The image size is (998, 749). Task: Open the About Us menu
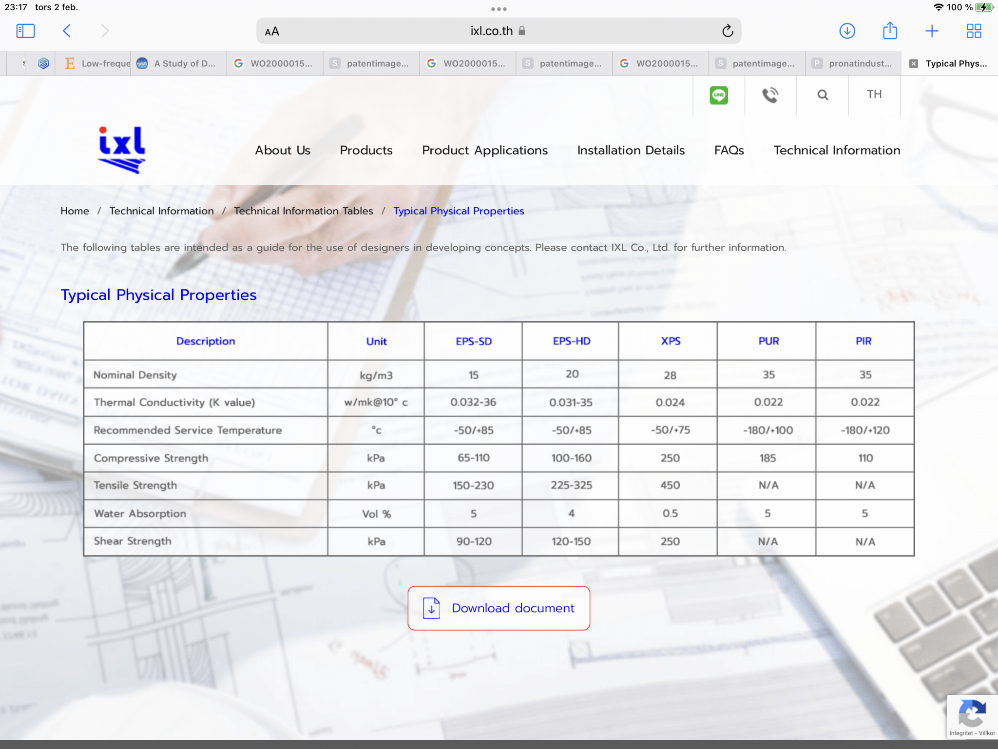(283, 150)
